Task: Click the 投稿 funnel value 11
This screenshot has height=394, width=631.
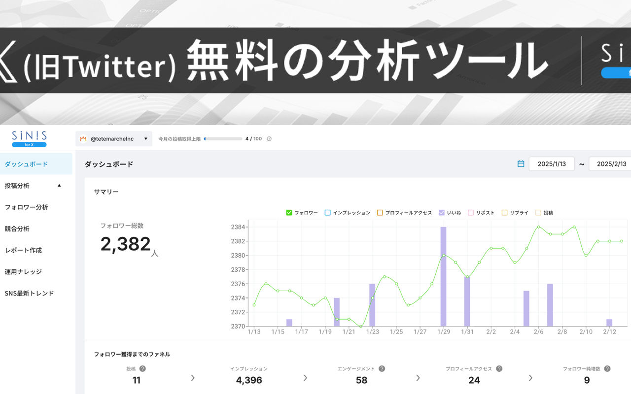Action: (x=137, y=380)
